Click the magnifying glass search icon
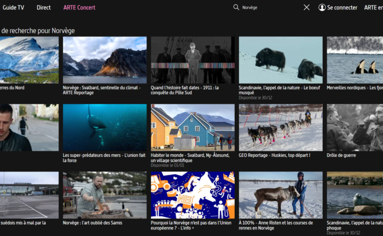383x236 pixels. [x=236, y=8]
